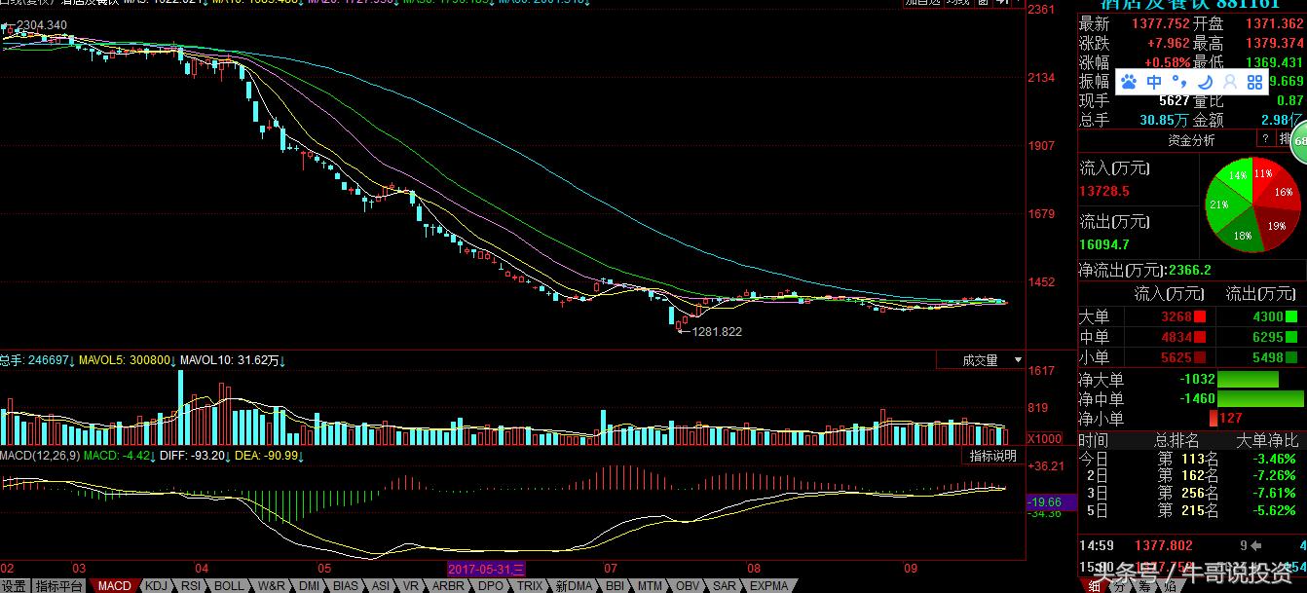
Task: Click the 流出 value 16094.7
Action: (1104, 243)
